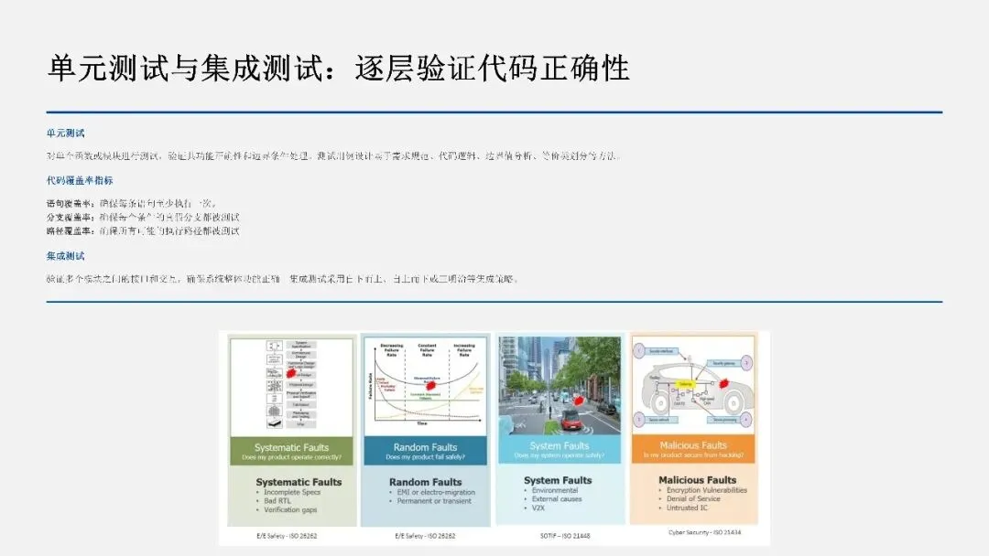Click the light blue System Faults banner
Viewport: 989px width, 556px height.
560,449
